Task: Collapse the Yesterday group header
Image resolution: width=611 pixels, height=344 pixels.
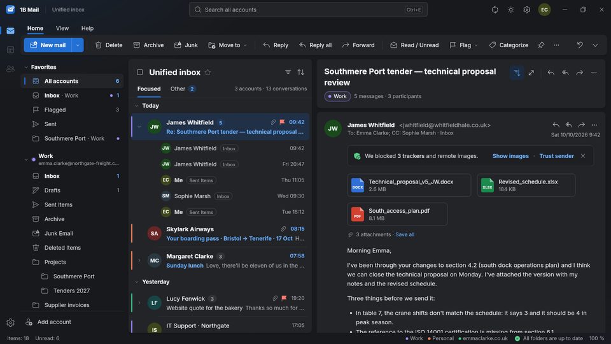Action: click(137, 282)
